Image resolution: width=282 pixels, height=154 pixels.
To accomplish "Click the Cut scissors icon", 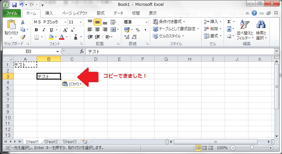I will pyautogui.click(x=23, y=22).
